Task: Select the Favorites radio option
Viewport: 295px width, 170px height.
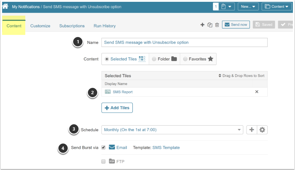Action: pyautogui.click(x=185, y=59)
